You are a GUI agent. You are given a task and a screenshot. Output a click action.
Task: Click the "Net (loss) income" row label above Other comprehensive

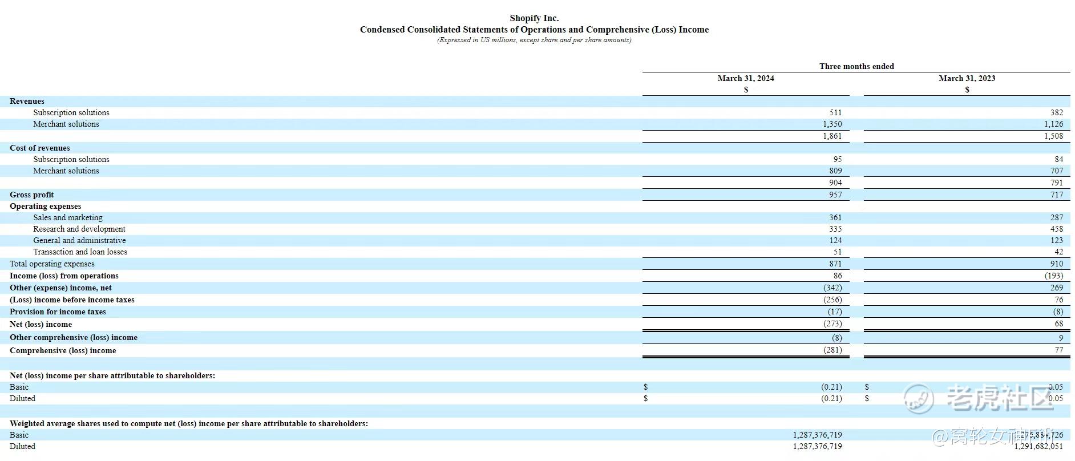point(41,324)
